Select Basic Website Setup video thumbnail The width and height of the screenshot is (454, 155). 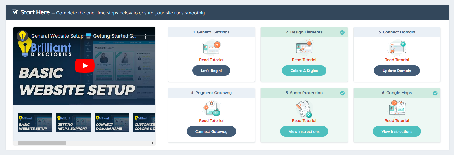[x=35, y=122]
